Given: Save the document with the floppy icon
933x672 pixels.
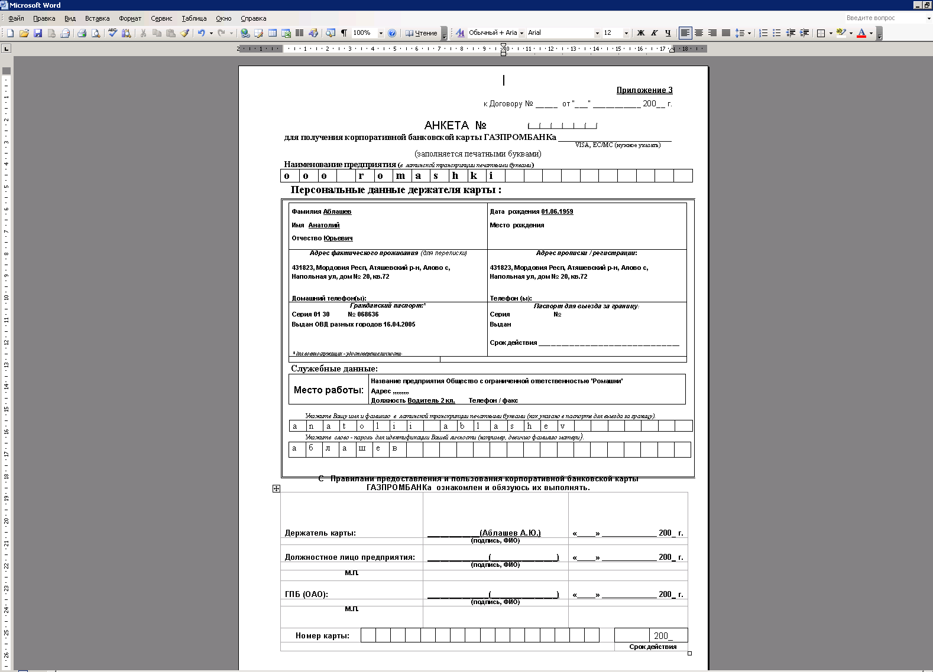Looking at the screenshot, I should point(38,33).
